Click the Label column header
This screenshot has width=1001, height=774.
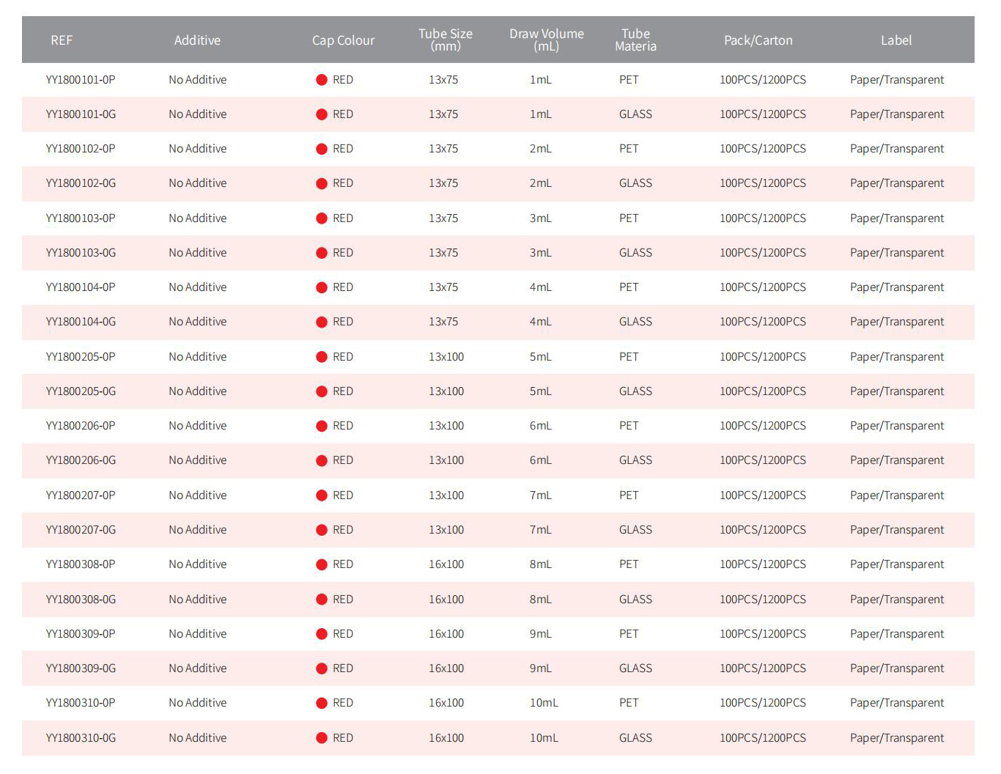tap(896, 40)
